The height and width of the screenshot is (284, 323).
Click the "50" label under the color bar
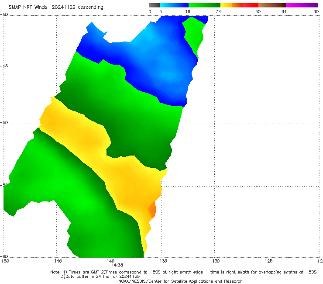point(258,12)
